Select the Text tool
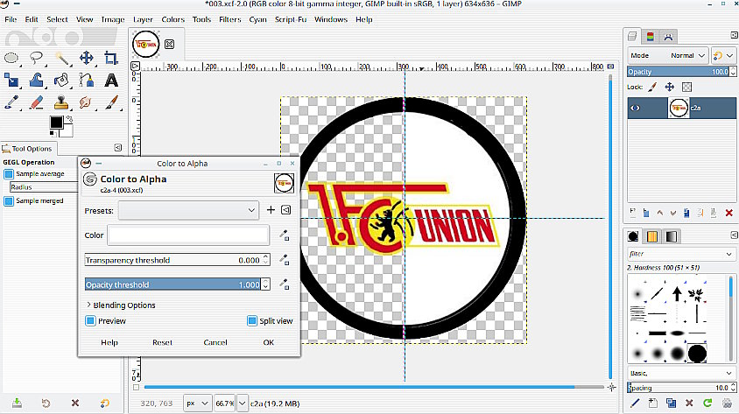Viewport: 739px width, 414px height. [x=111, y=80]
